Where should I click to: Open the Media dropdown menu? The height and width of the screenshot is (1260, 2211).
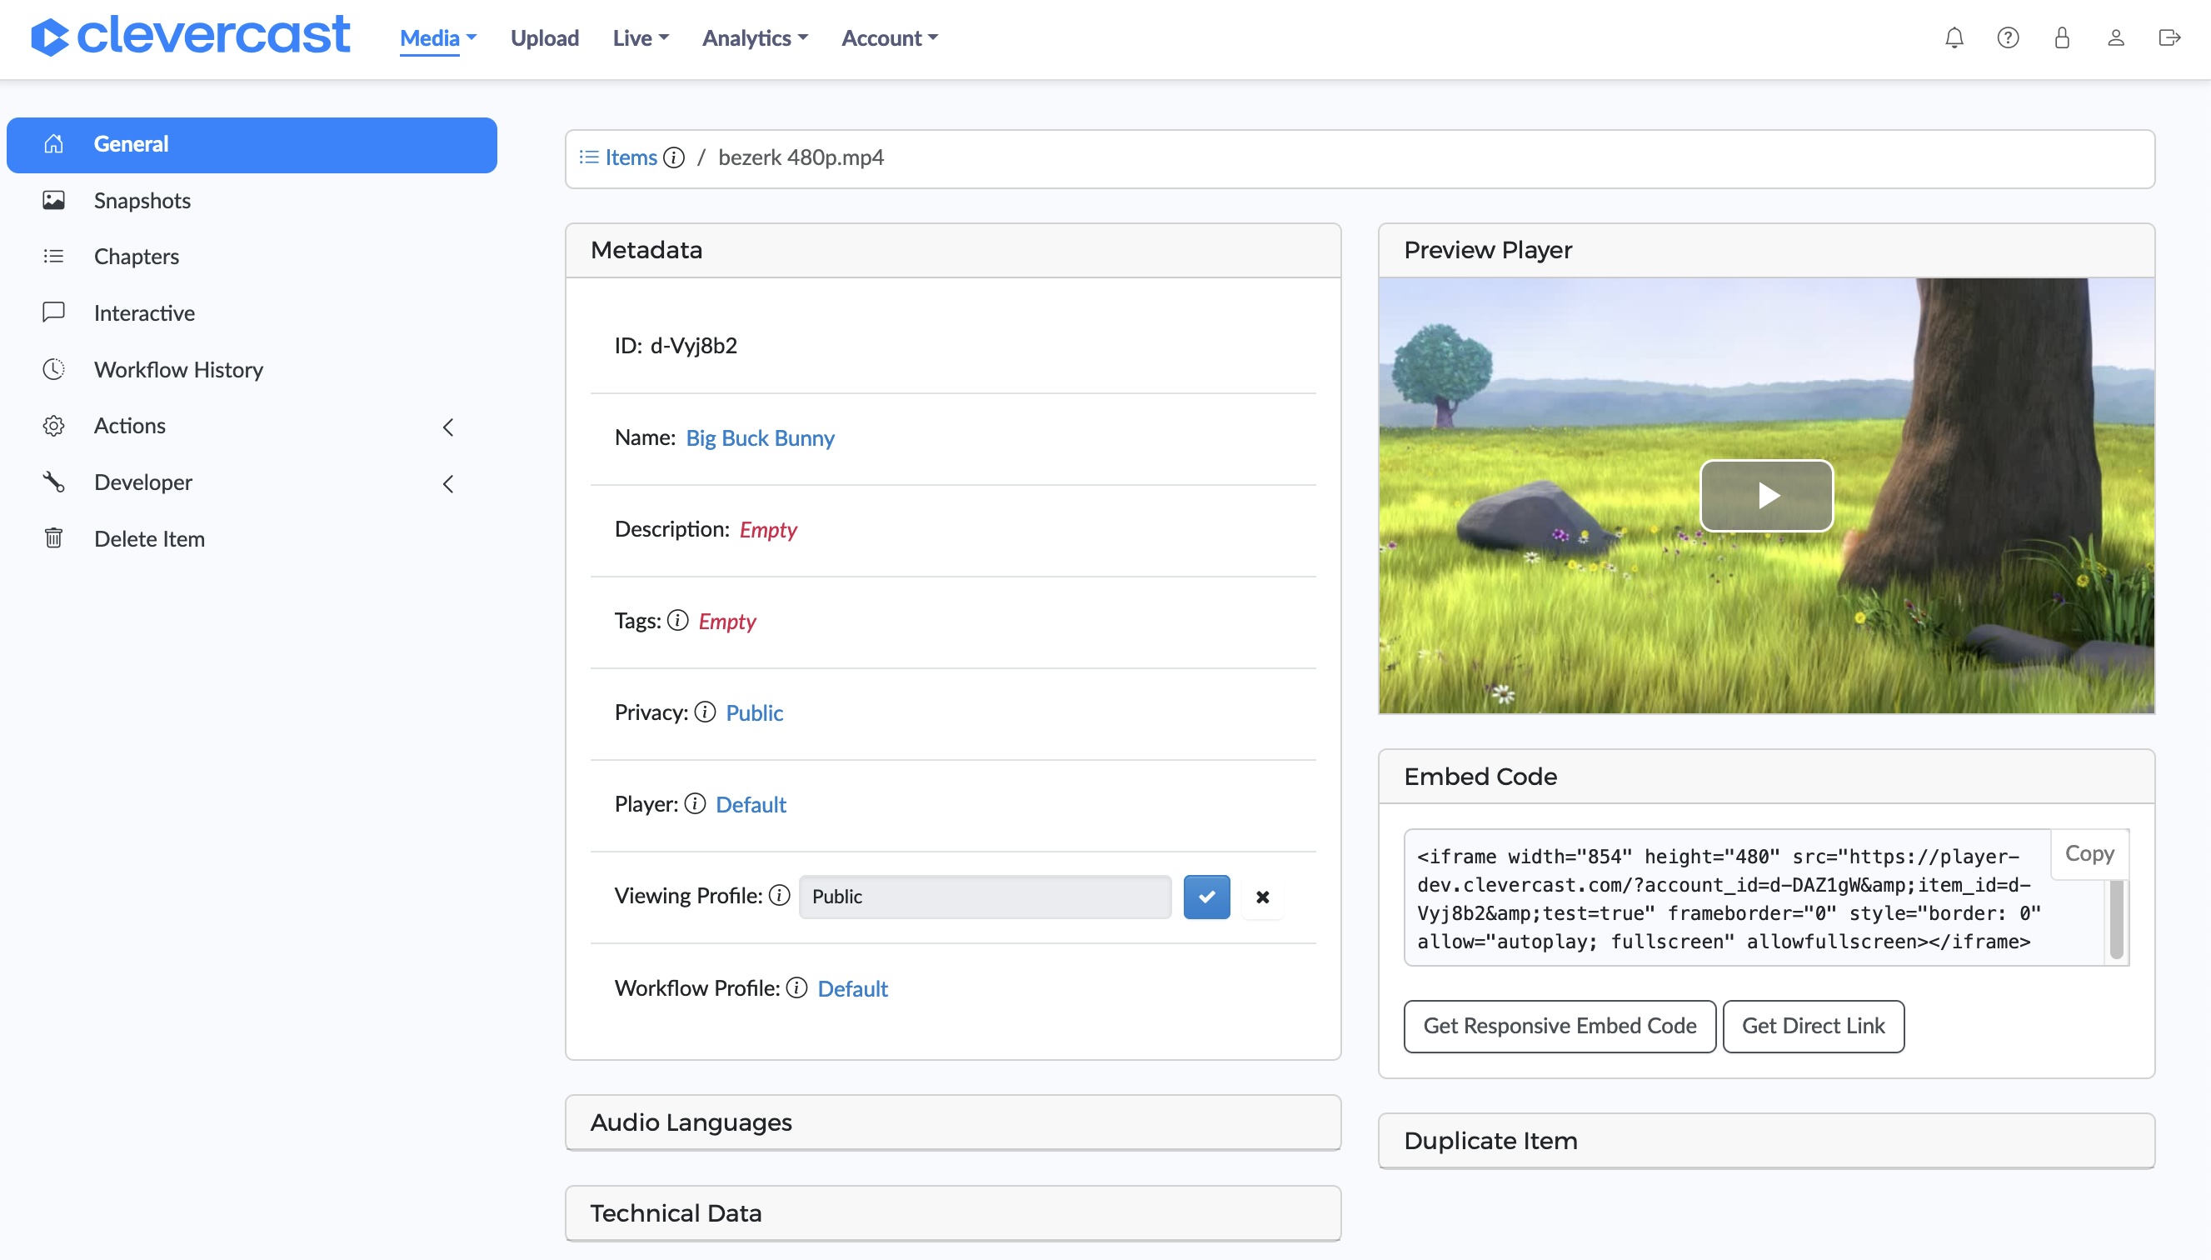tap(437, 38)
